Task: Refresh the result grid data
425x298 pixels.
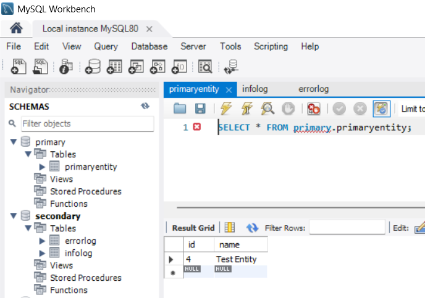Action: coord(252,228)
